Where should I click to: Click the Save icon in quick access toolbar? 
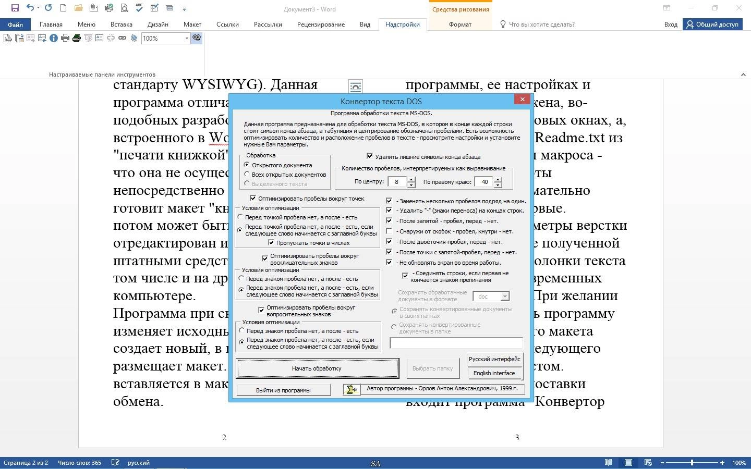(15, 8)
